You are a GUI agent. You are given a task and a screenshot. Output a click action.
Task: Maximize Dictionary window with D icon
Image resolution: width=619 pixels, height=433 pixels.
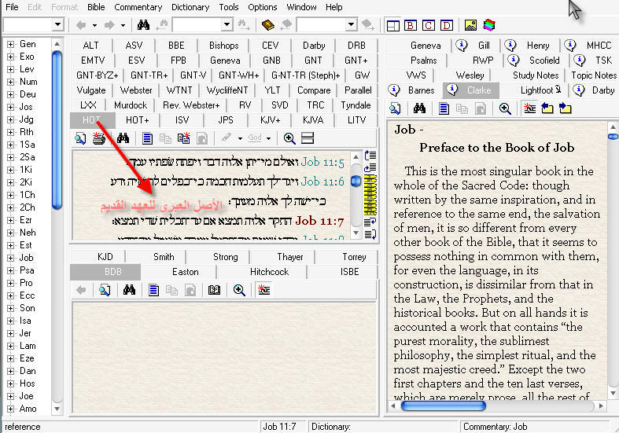point(447,26)
